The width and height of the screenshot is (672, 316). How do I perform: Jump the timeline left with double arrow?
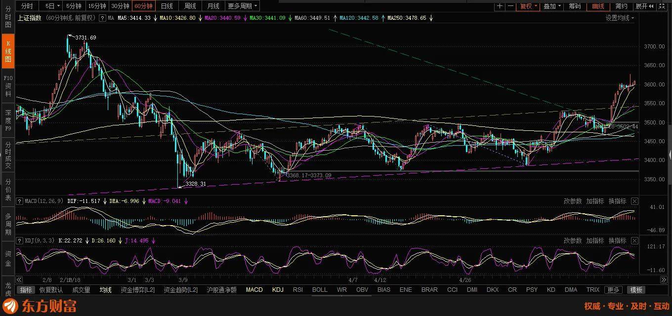pyautogui.click(x=19, y=279)
